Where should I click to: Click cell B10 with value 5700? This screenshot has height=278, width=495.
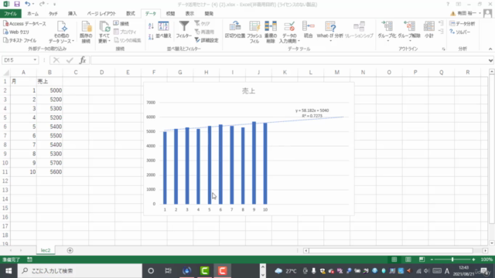click(x=49, y=163)
